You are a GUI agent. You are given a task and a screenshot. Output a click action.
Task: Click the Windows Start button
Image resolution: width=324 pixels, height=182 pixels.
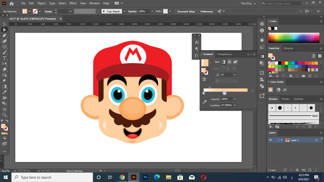[6, 177]
